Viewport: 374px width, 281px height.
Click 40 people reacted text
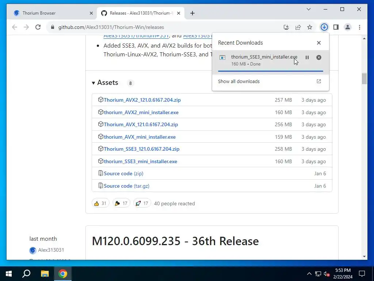174,203
